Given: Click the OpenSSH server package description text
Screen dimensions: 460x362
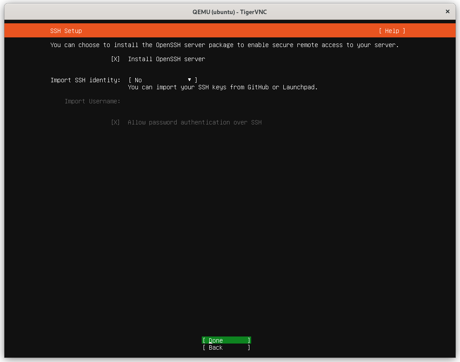Looking at the screenshot, I should coord(224,45).
